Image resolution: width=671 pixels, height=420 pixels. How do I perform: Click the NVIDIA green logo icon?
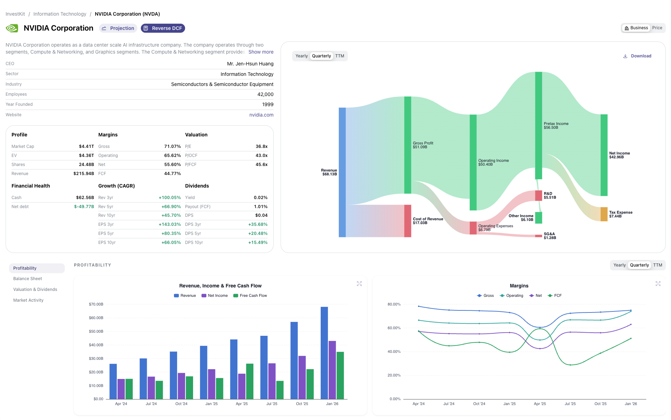[12, 28]
